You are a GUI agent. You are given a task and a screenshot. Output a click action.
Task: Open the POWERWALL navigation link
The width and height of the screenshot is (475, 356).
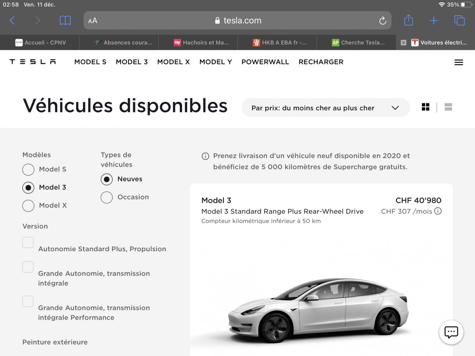coord(265,62)
